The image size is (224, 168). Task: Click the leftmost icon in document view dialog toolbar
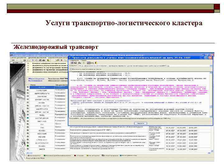point(72,63)
